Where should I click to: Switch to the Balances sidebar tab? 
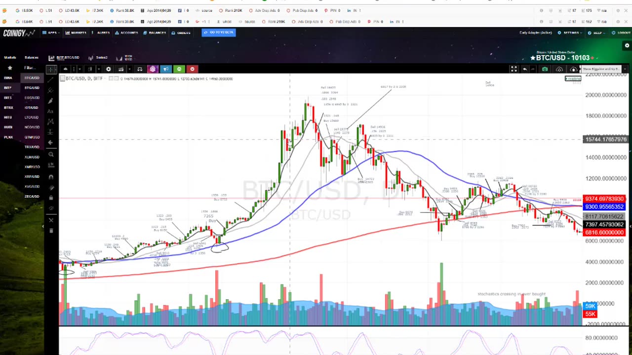pos(32,57)
